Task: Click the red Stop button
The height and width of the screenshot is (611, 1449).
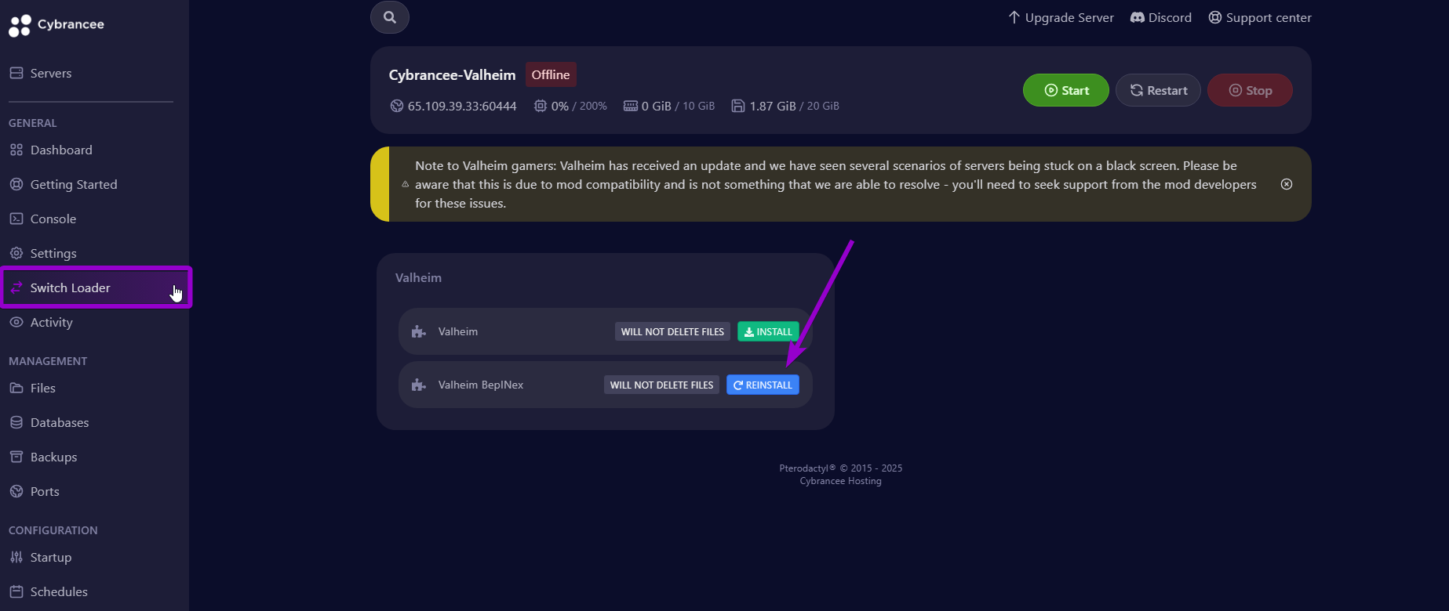Action: (1250, 90)
